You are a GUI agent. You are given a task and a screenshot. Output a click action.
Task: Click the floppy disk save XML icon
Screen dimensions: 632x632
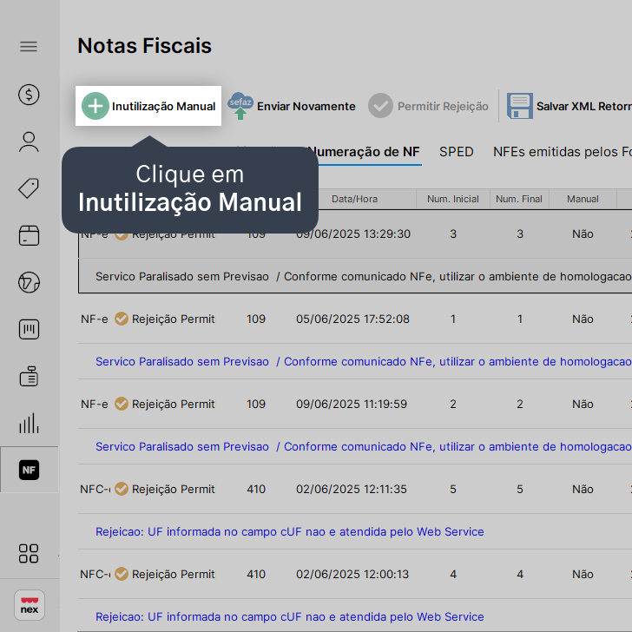point(519,106)
